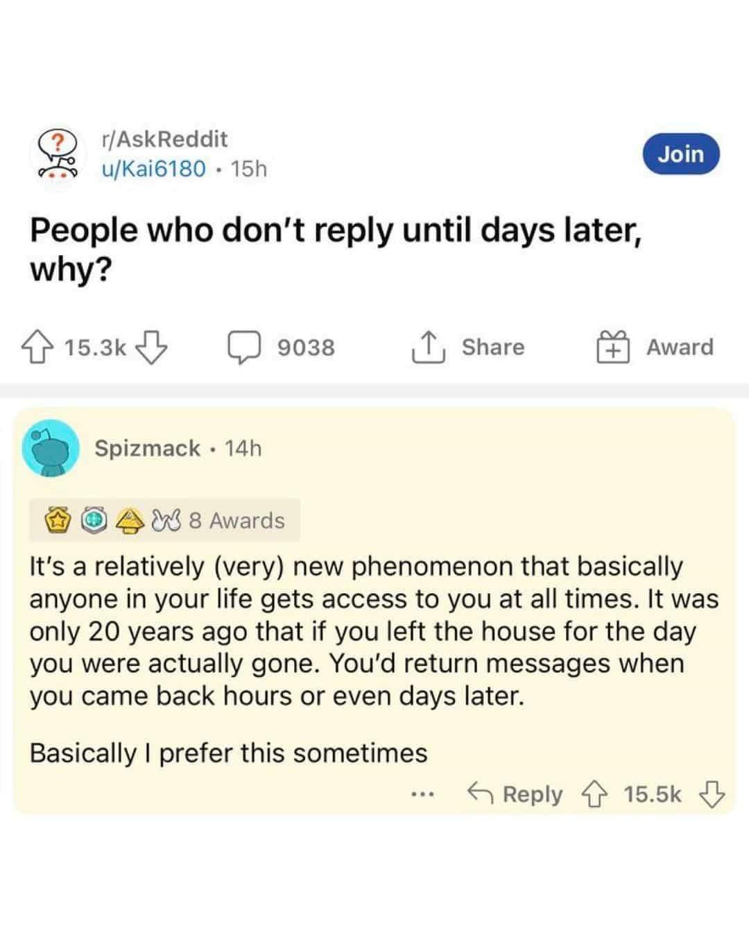Open the overflow menu on the comment
The width and height of the screenshot is (749, 935).
point(425,794)
